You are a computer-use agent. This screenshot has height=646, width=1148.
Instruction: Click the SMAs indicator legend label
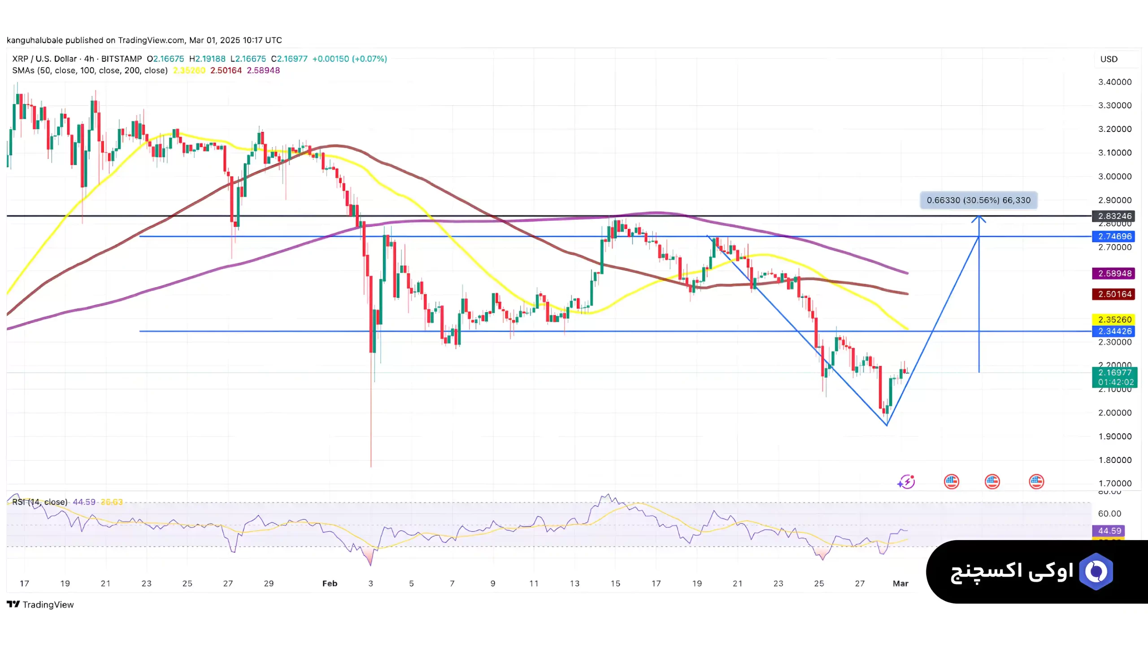coord(90,70)
